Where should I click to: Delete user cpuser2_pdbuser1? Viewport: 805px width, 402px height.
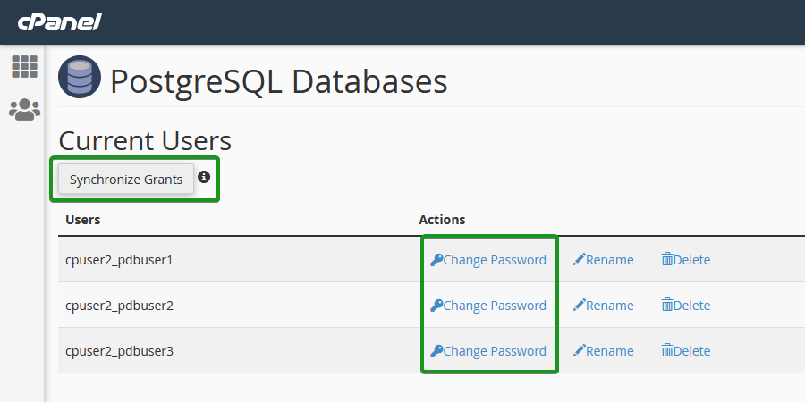pyautogui.click(x=686, y=260)
